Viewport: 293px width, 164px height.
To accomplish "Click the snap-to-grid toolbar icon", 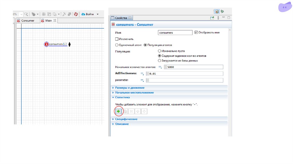I will [x=49, y=14].
